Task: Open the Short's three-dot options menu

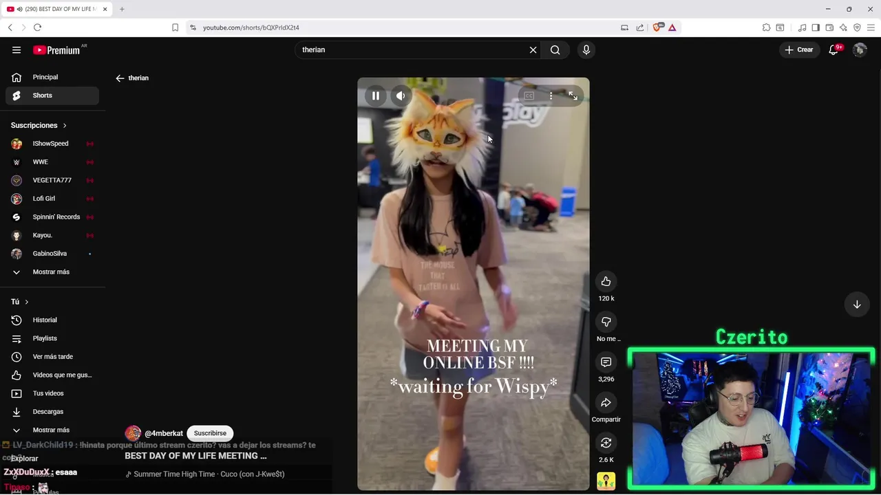Action: click(x=551, y=96)
